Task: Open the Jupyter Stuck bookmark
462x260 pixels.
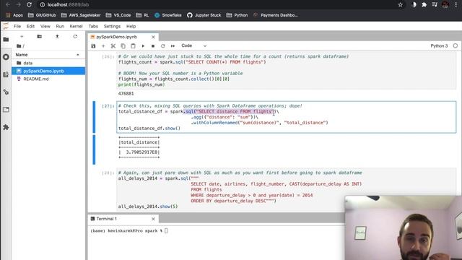Action: (204, 15)
